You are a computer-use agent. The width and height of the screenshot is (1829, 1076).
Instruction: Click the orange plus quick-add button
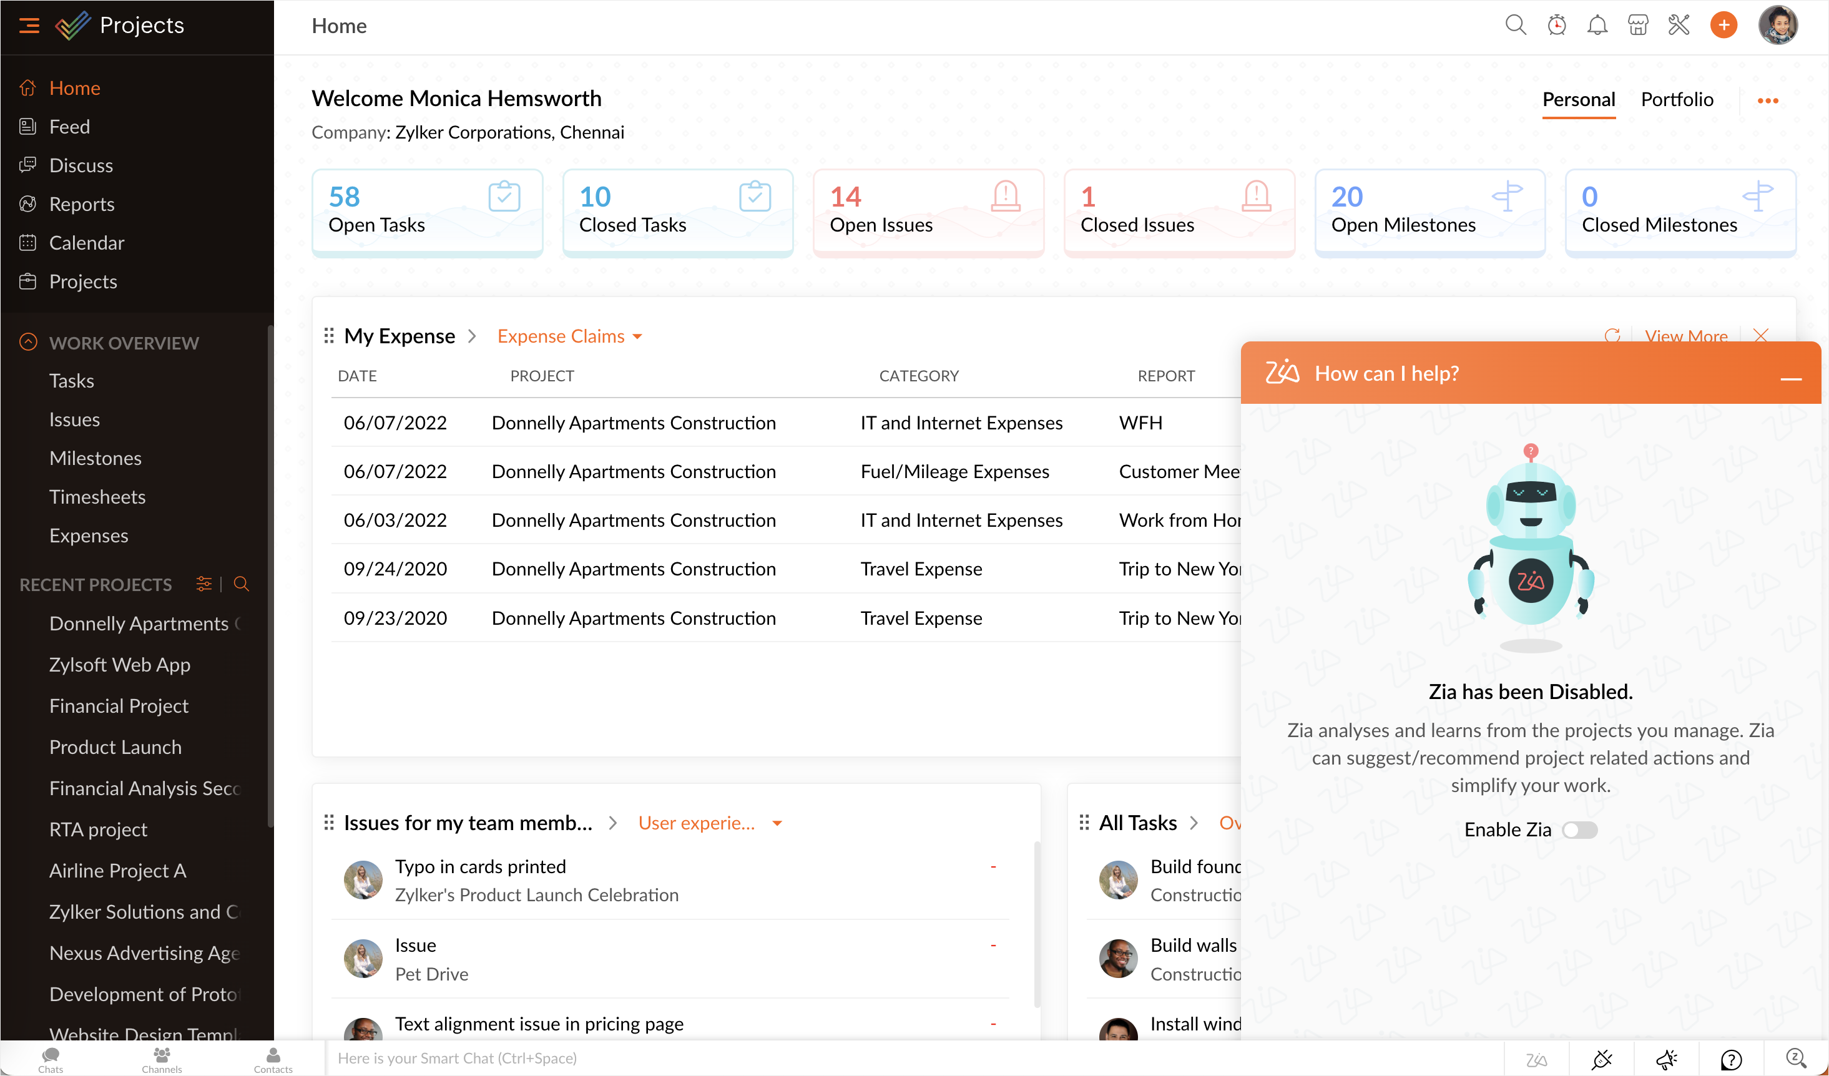point(1723,26)
